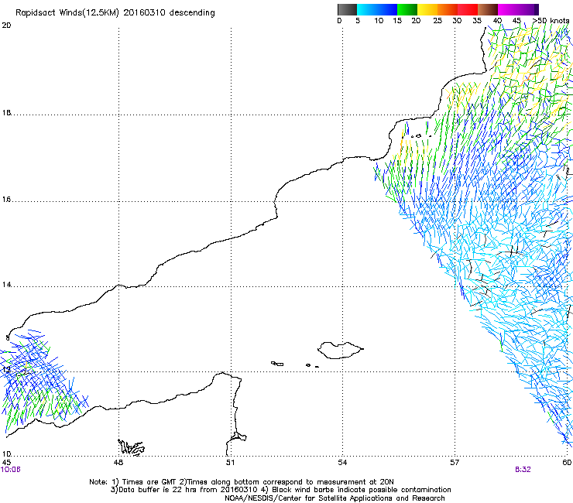Screen dimensions: 573x503
Task: Click the red 30-35 knots color segment
Action: [x=468, y=9]
